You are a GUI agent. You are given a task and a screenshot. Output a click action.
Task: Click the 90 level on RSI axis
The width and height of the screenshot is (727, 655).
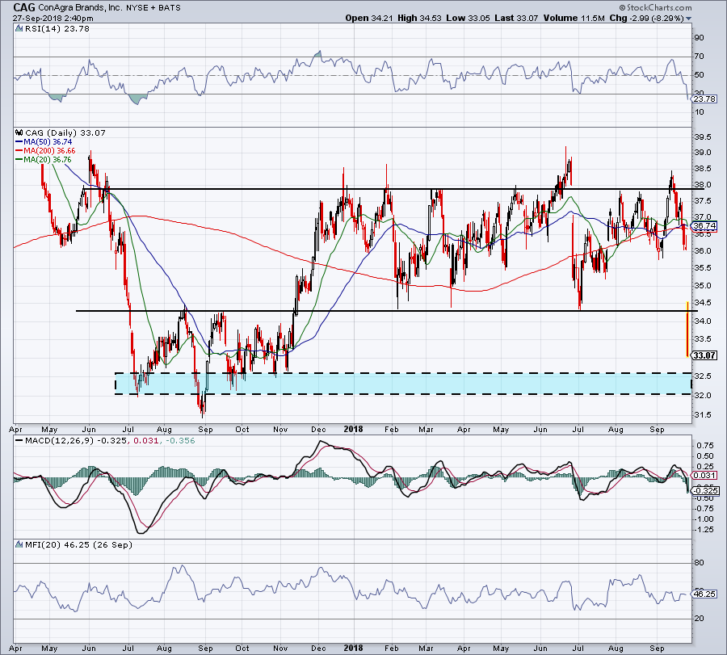pyautogui.click(x=700, y=37)
